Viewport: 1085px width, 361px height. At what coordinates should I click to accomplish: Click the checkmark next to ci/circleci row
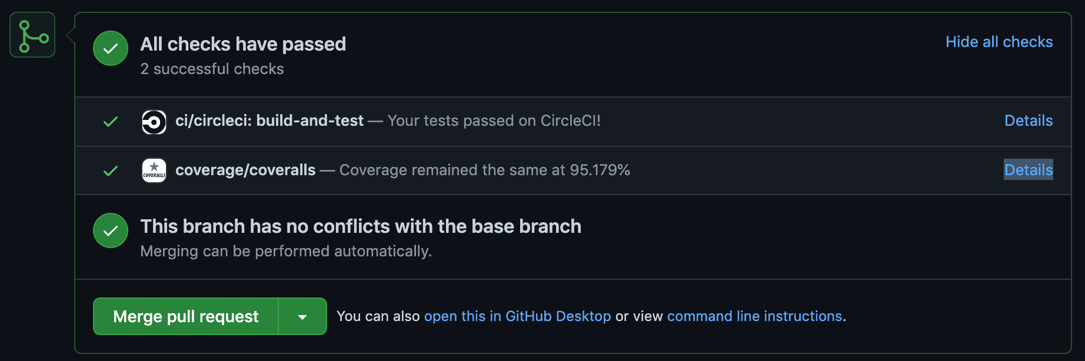click(111, 122)
